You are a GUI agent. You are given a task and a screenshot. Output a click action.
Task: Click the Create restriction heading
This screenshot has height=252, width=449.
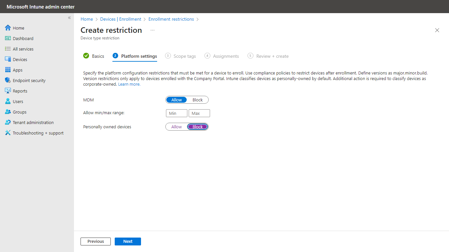111,30
